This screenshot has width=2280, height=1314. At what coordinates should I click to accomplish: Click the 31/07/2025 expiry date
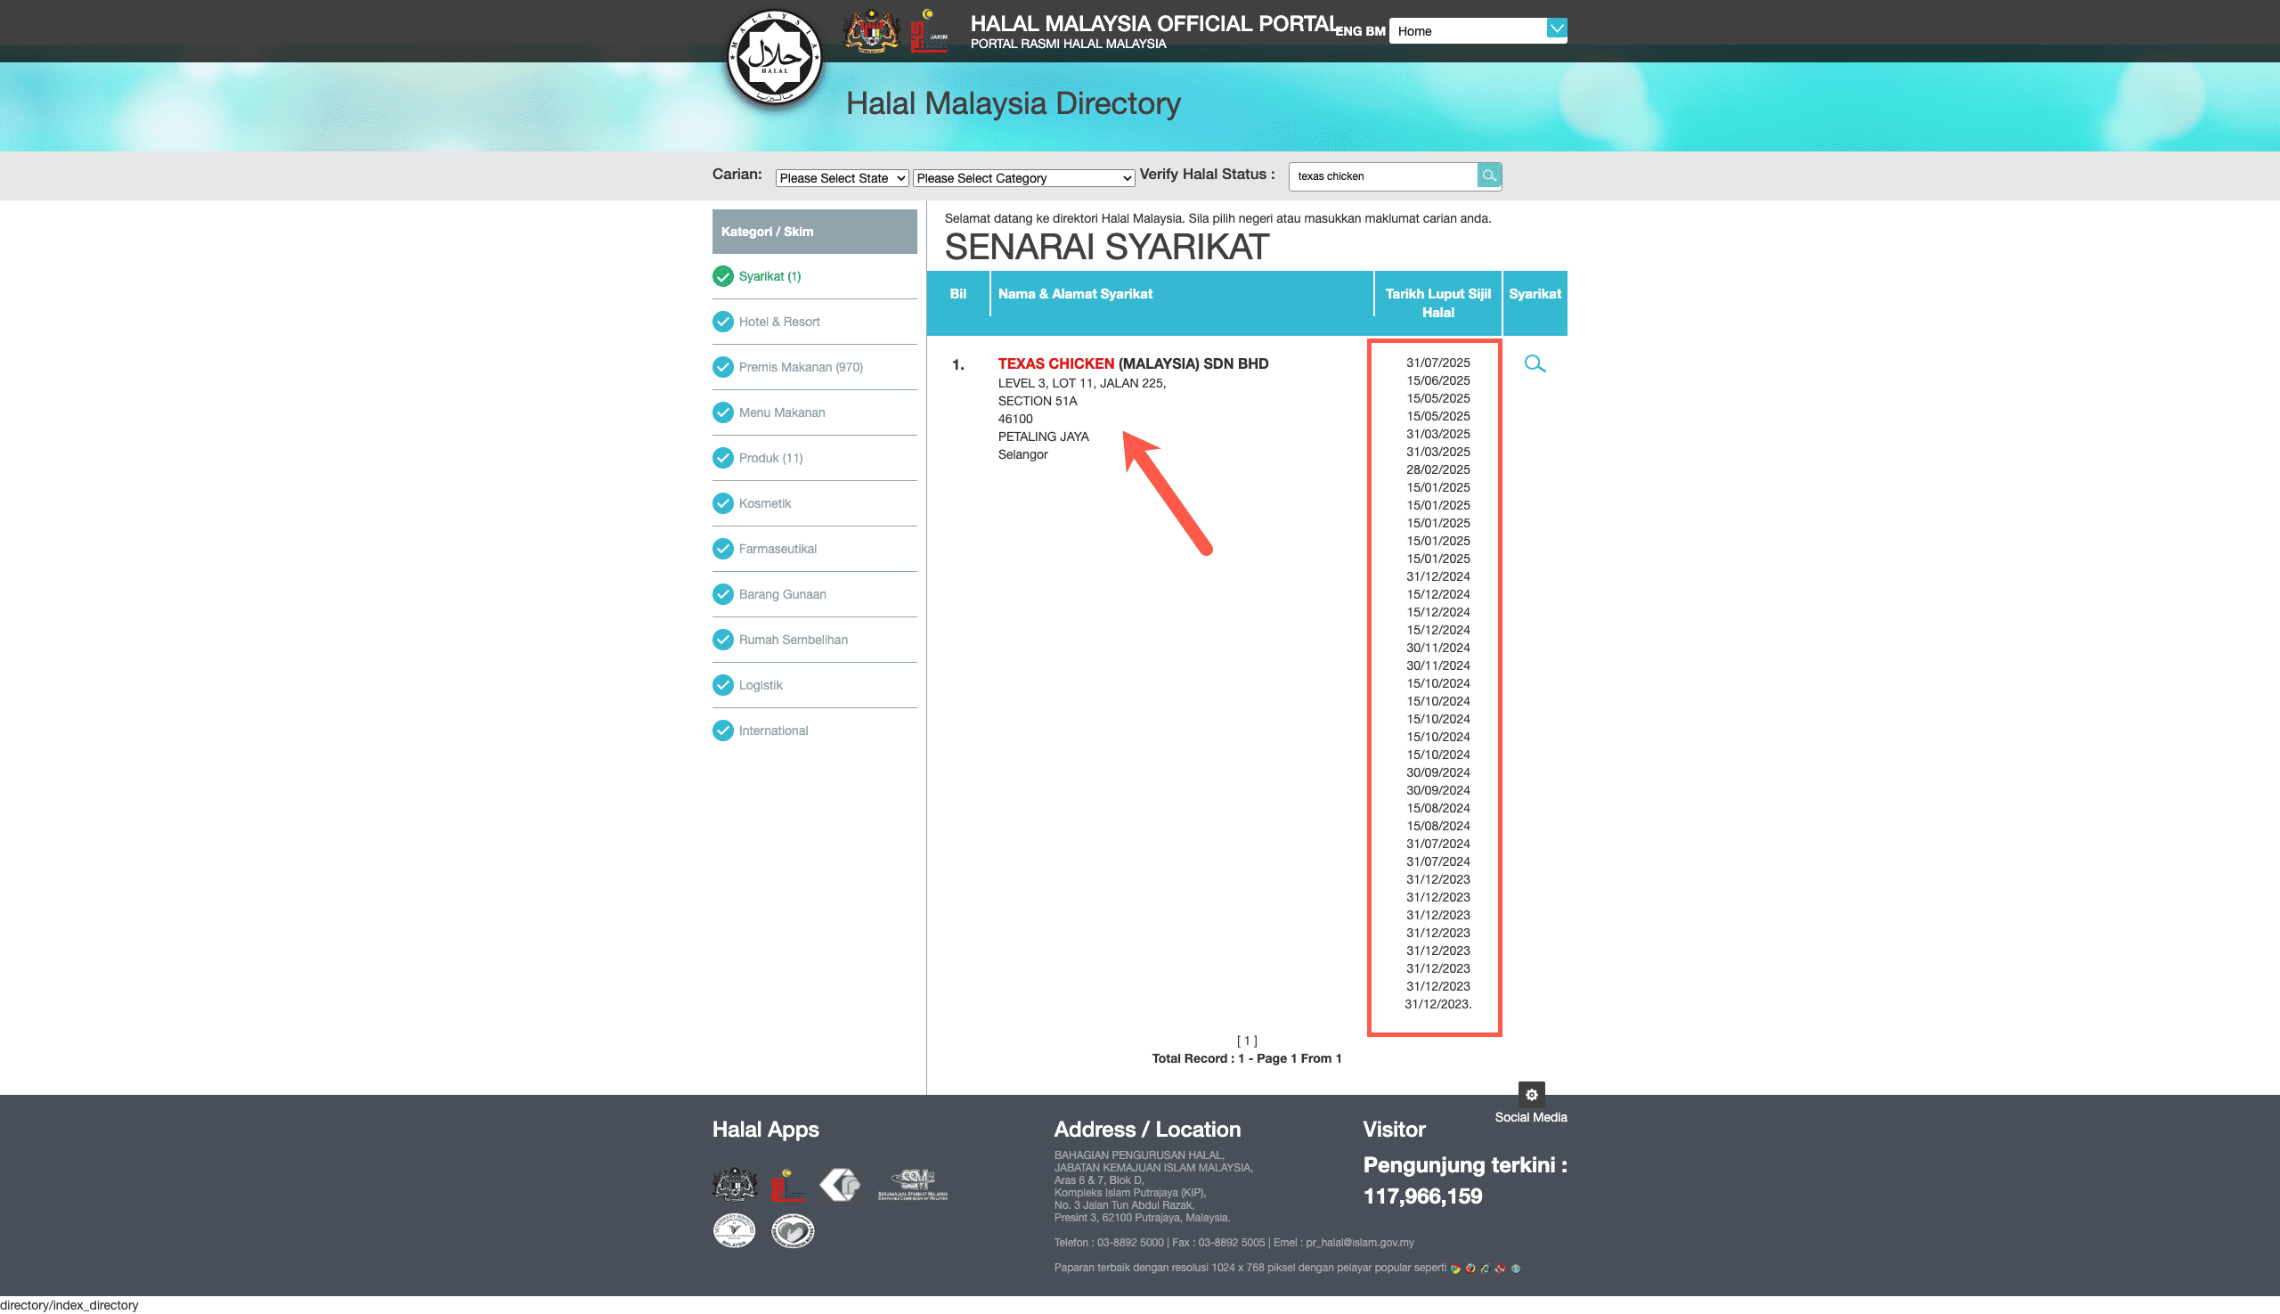tap(1437, 363)
